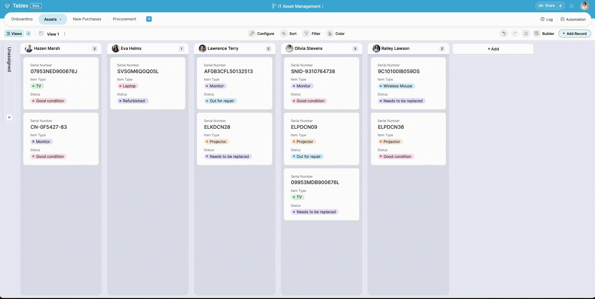Click the Filter funnel icon
The image size is (595, 299).
[306, 33]
